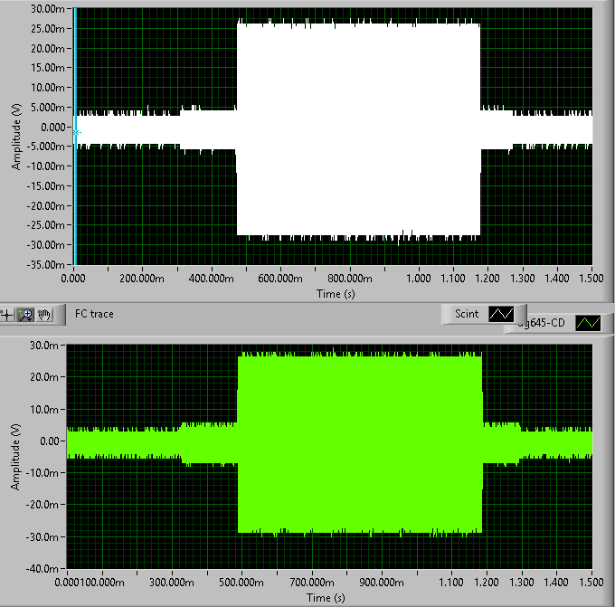Click the 25.00m tick on the top amplitude axis
Viewport: 615px width, 607px height.
click(x=47, y=29)
